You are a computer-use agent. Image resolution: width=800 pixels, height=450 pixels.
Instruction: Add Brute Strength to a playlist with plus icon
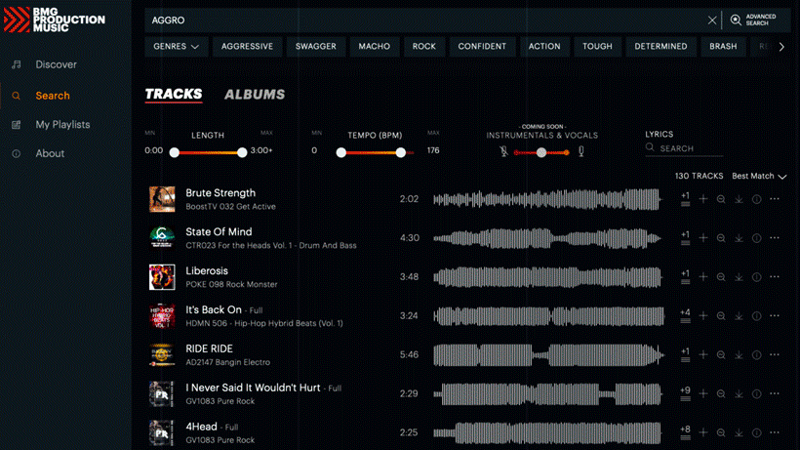pos(703,199)
